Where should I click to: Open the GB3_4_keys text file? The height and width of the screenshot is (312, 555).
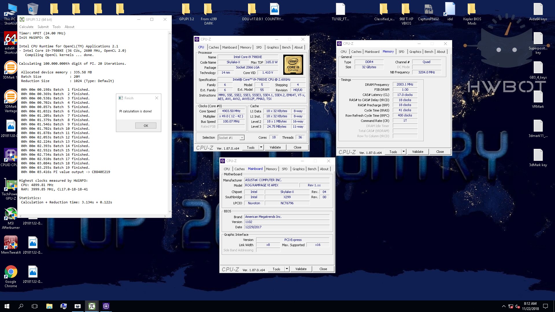tap(538, 67)
